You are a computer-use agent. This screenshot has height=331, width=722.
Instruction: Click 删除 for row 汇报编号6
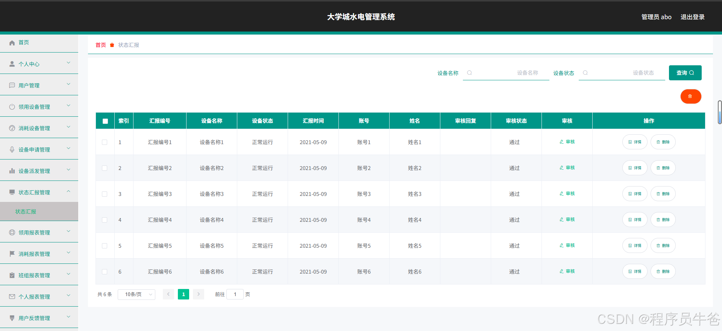[x=663, y=271]
